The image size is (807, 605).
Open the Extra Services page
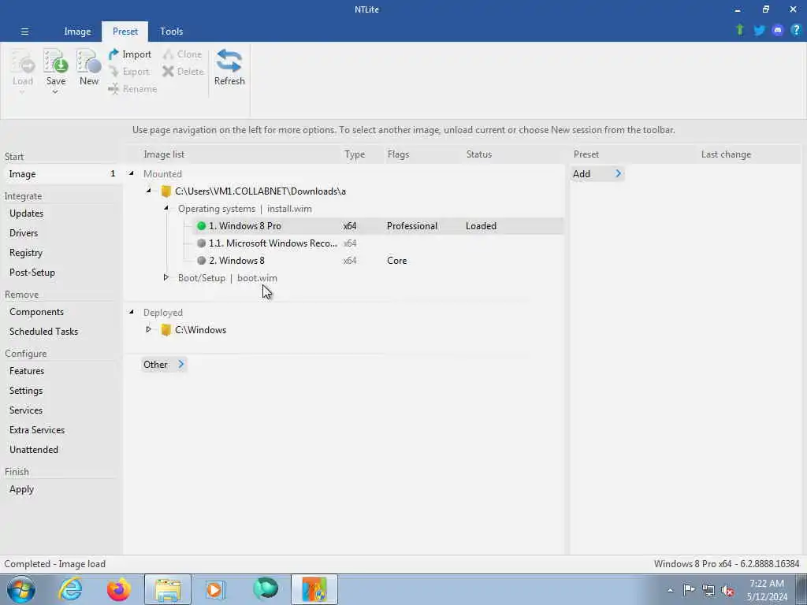[37, 429]
